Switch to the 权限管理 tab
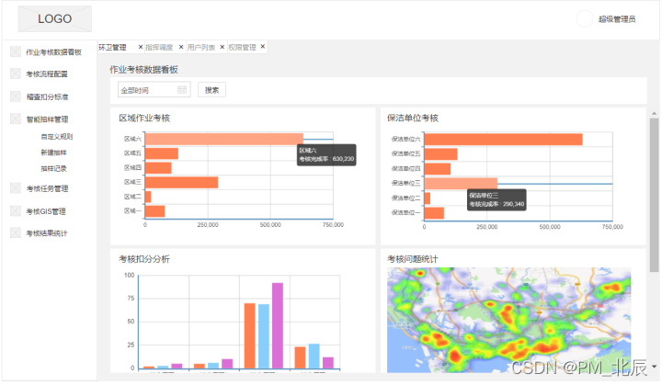Screen dimensions: 662x385 coord(243,47)
